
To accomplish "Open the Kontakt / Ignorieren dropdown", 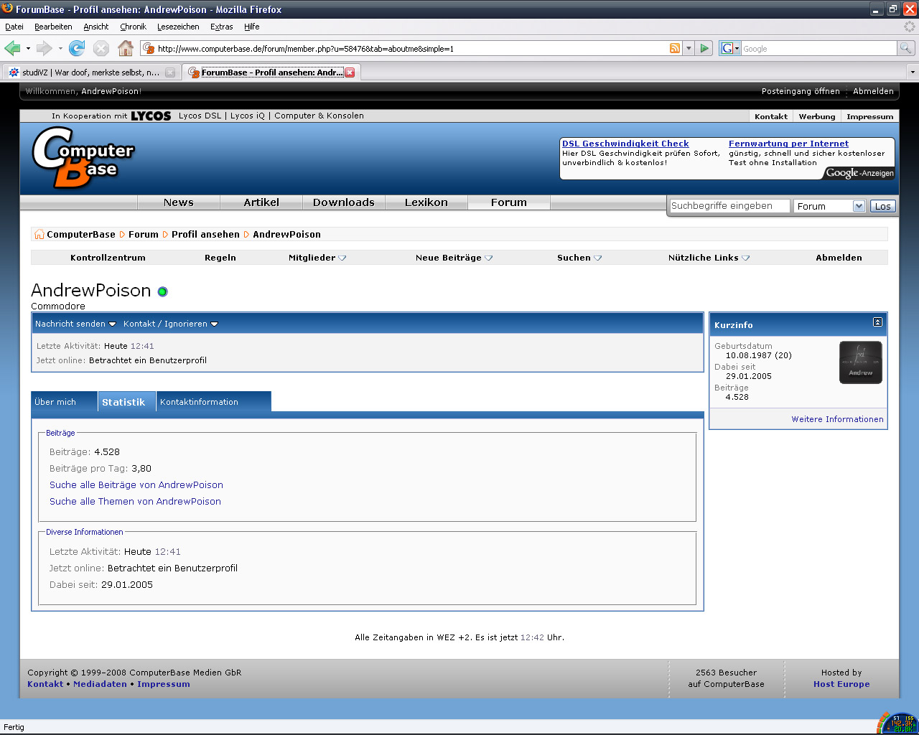I will [x=171, y=324].
